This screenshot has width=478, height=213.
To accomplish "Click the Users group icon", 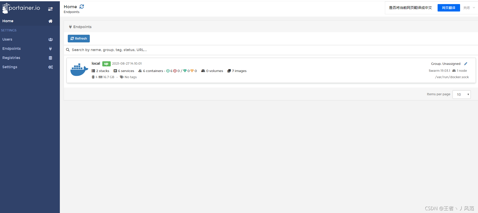I will click(x=50, y=40).
